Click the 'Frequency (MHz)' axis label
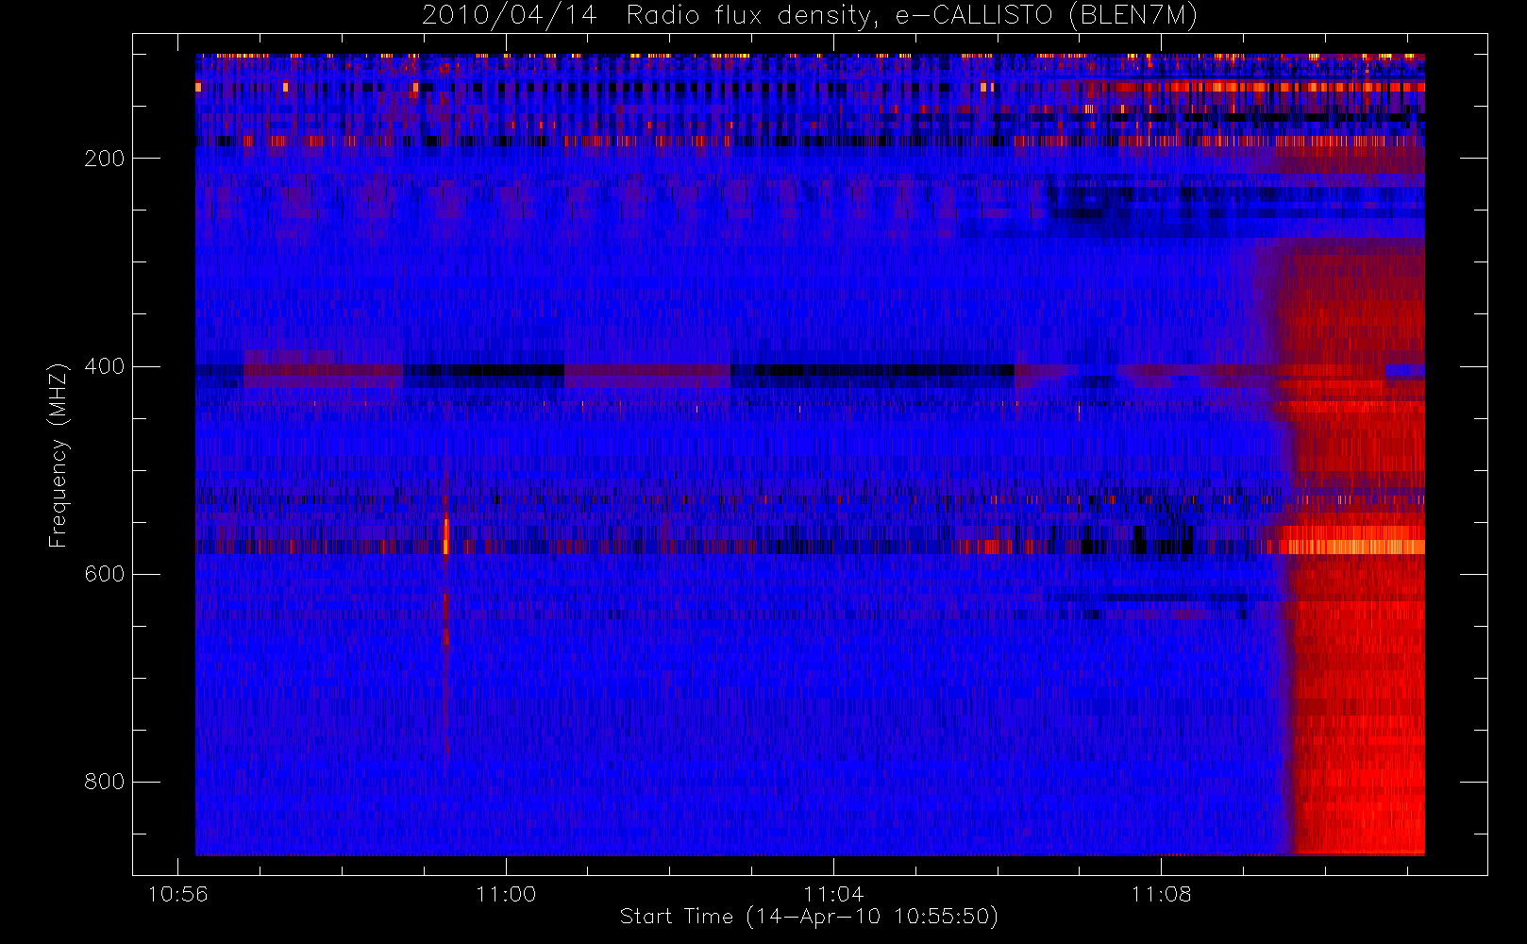This screenshot has width=1527, height=944. pyautogui.click(x=59, y=455)
